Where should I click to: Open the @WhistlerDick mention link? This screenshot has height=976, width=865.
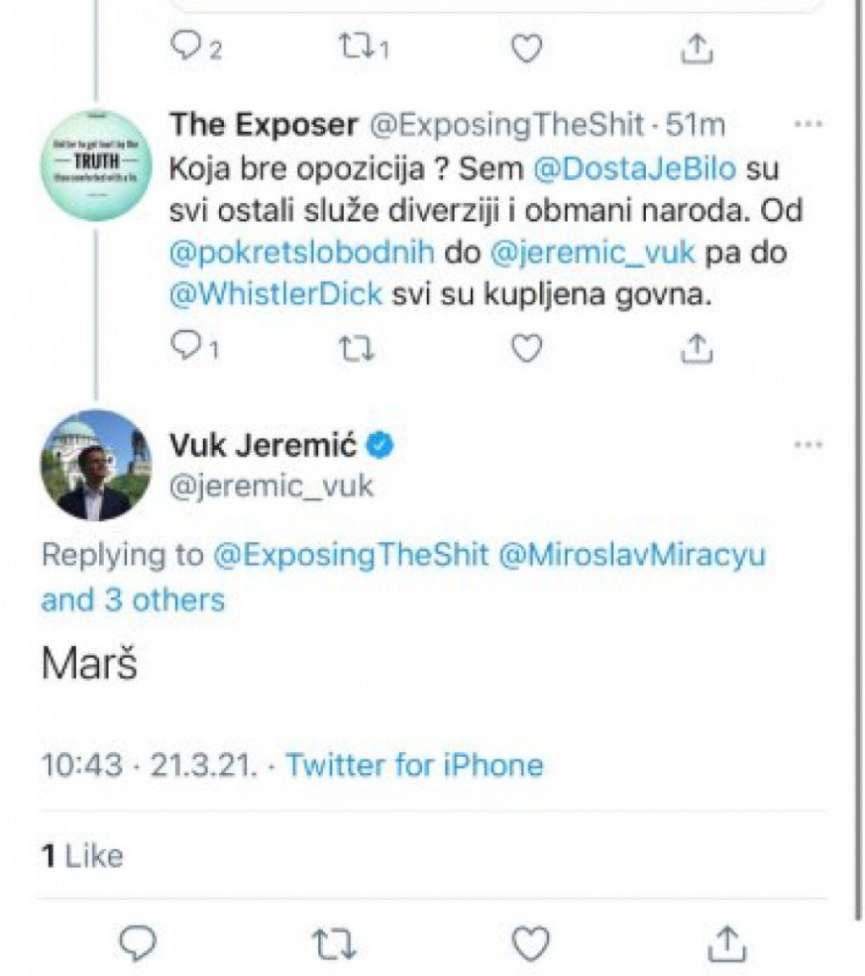276,295
